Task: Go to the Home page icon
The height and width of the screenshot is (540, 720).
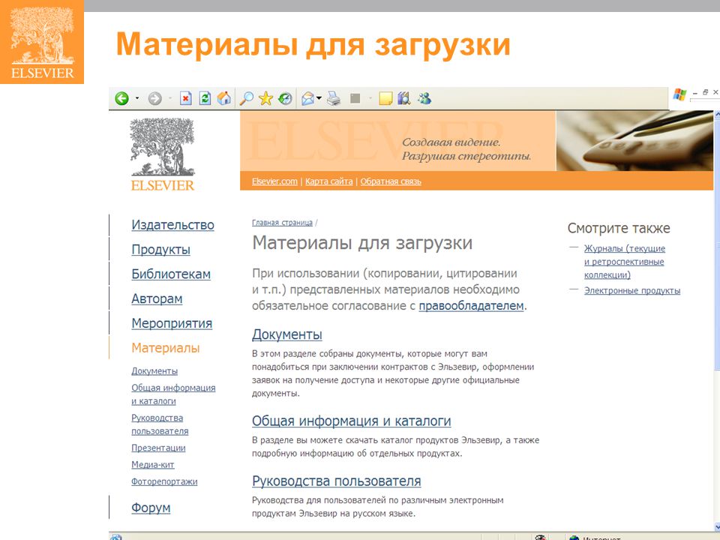Action: pos(224,98)
